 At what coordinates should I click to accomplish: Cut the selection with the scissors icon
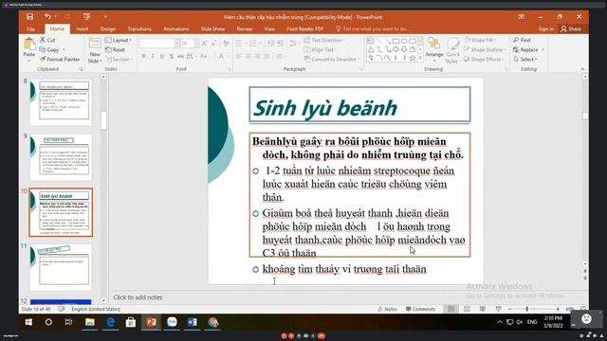click(x=47, y=40)
